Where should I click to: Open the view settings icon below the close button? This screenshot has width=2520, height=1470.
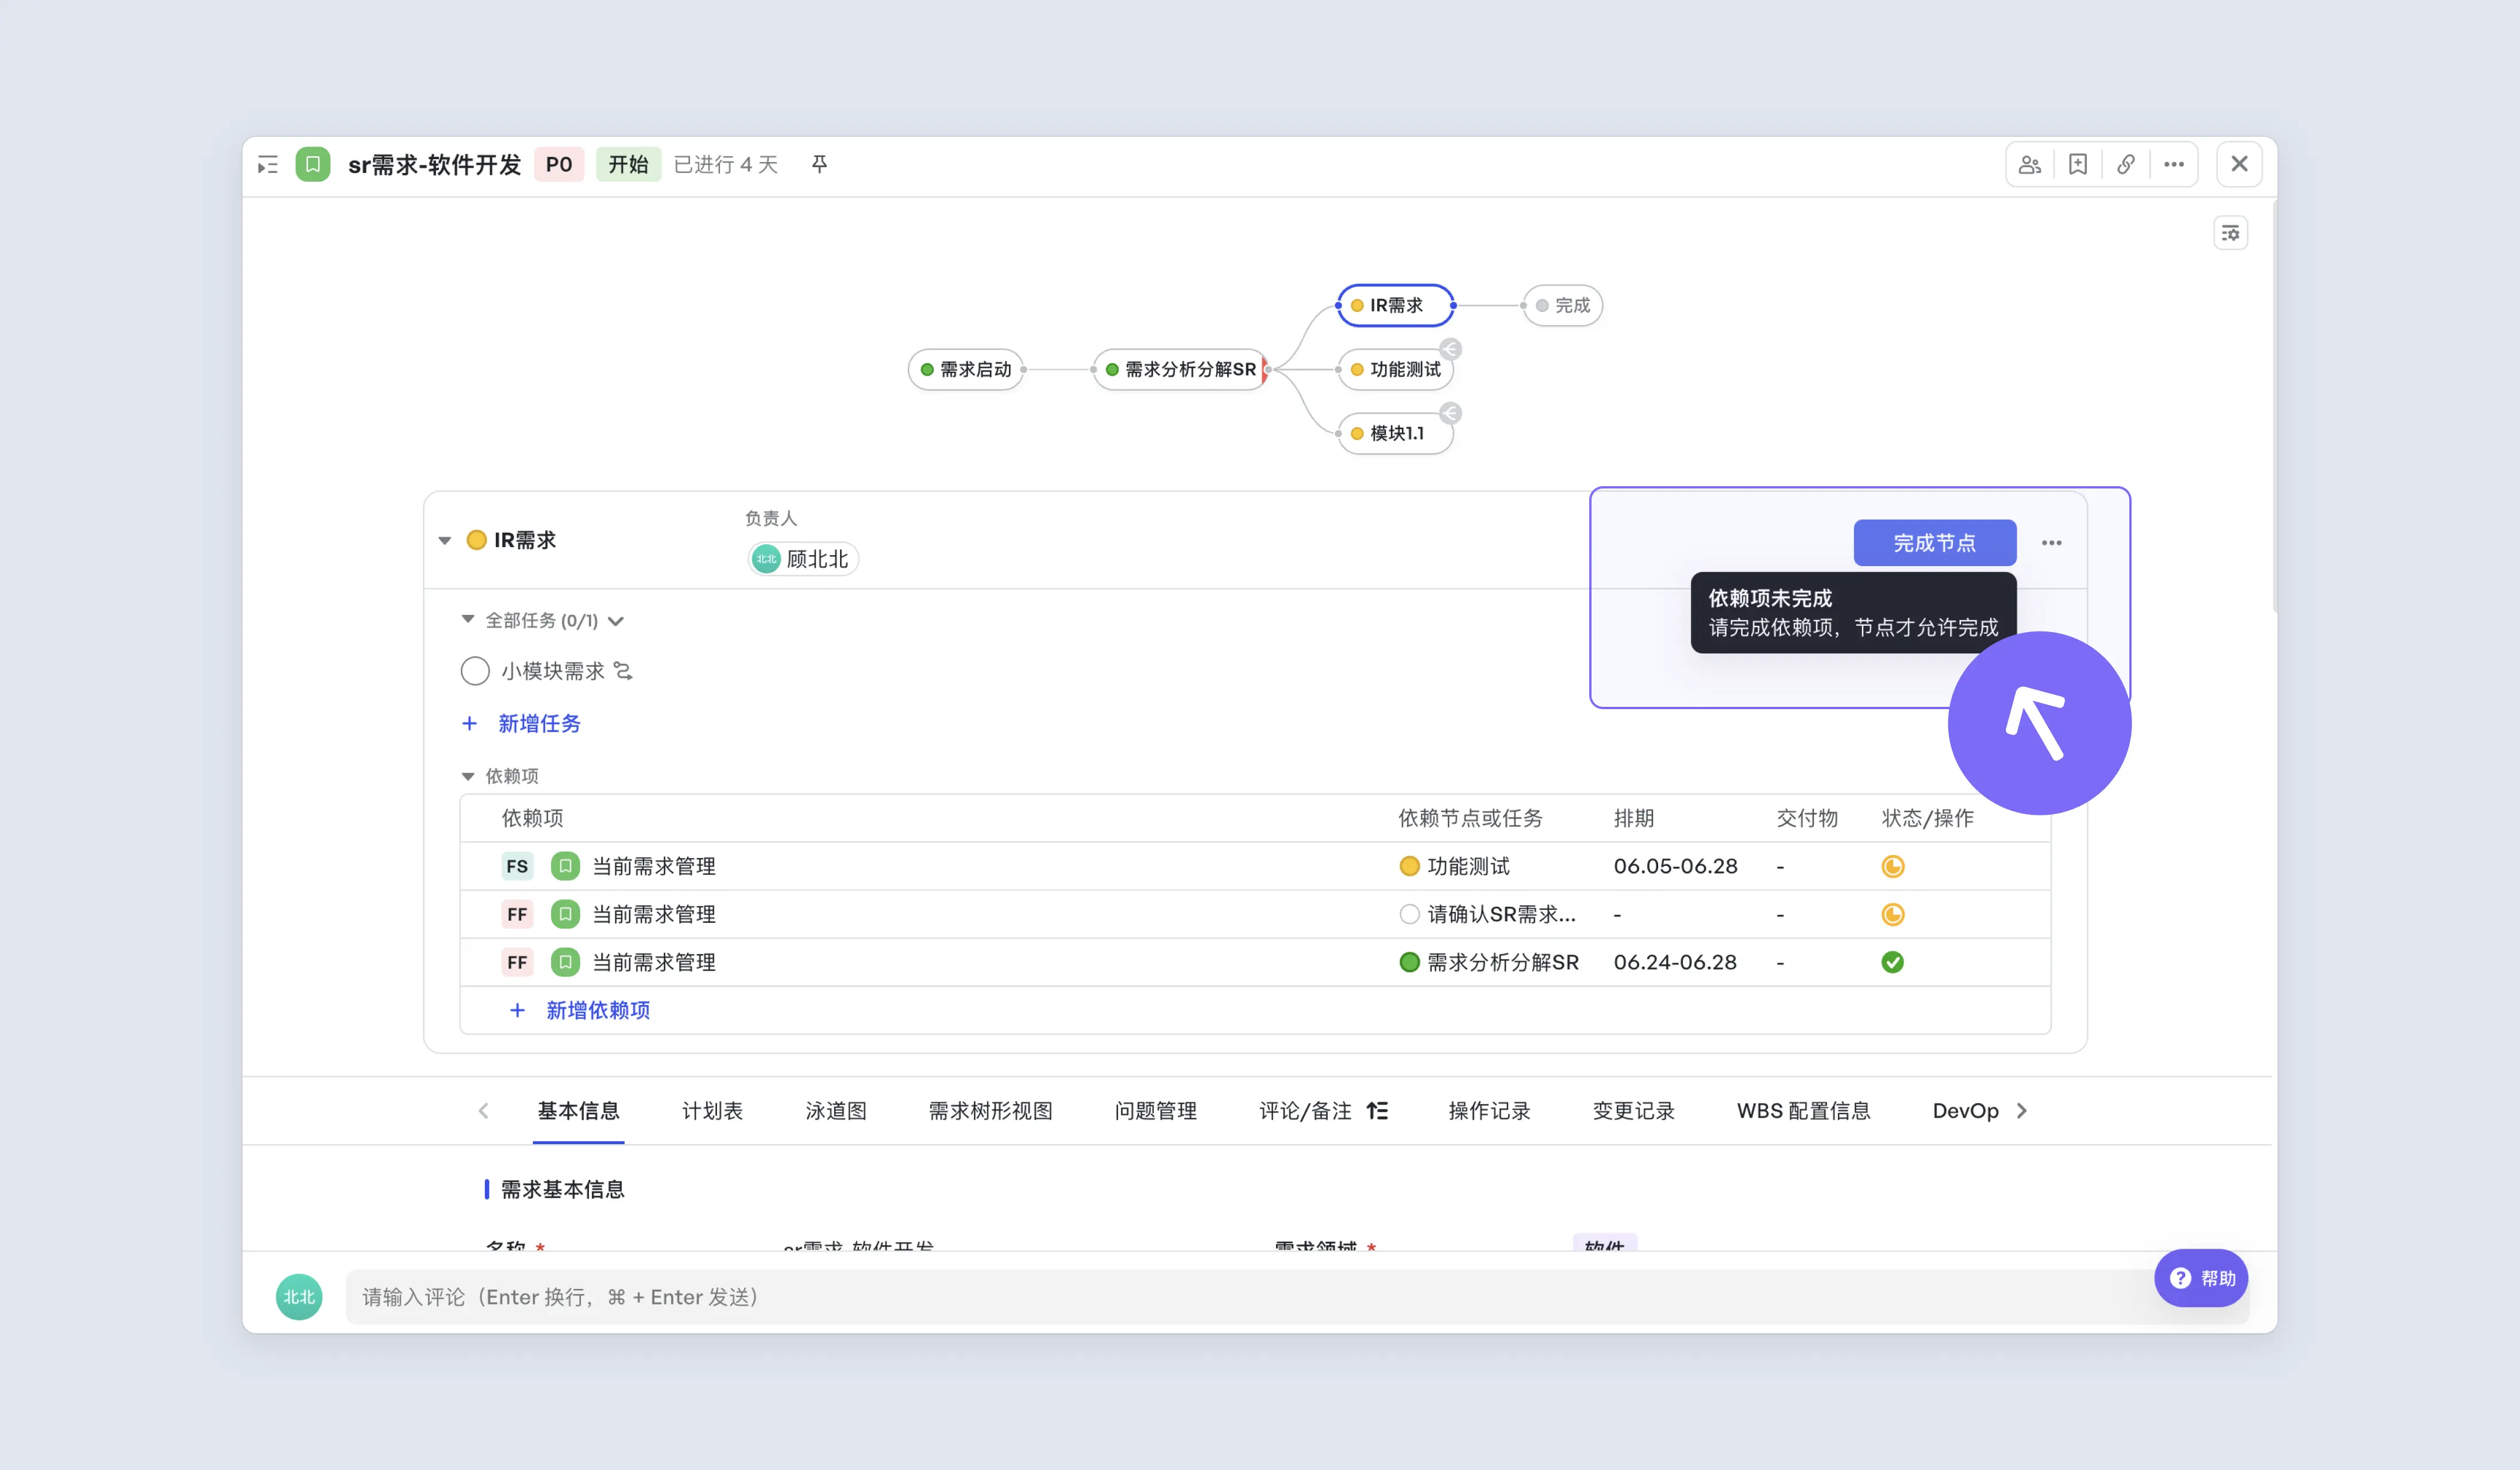coord(2231,232)
